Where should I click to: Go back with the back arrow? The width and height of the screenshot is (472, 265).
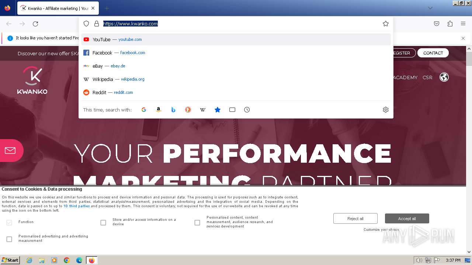click(x=9, y=24)
